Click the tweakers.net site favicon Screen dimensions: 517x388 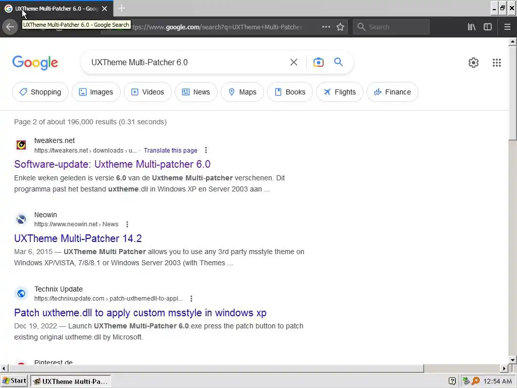tap(21, 145)
